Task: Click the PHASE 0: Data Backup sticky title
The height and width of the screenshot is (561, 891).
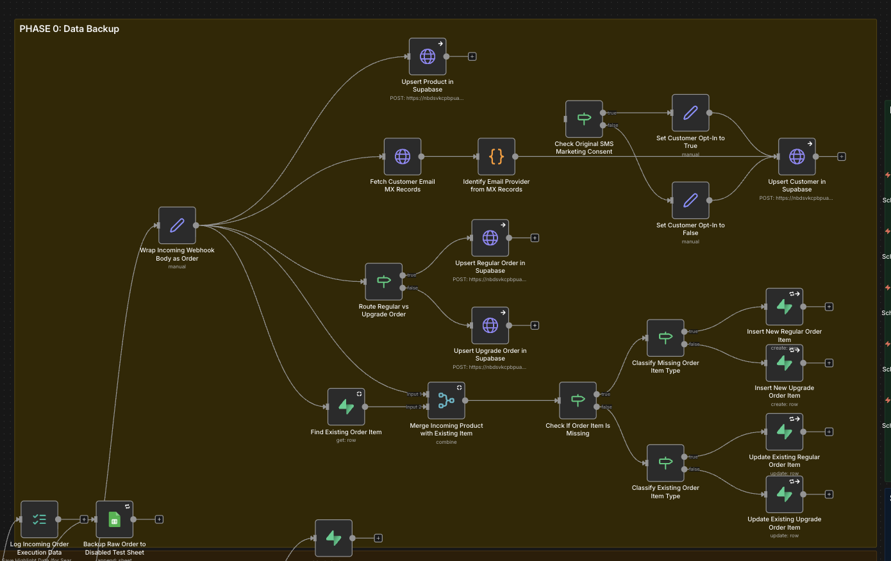Action: 69,29
